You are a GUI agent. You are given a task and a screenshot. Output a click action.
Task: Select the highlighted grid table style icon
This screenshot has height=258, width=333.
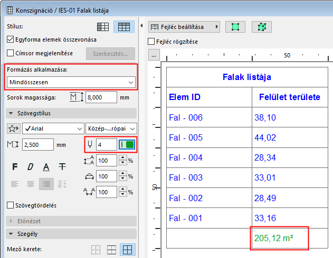tap(124, 27)
